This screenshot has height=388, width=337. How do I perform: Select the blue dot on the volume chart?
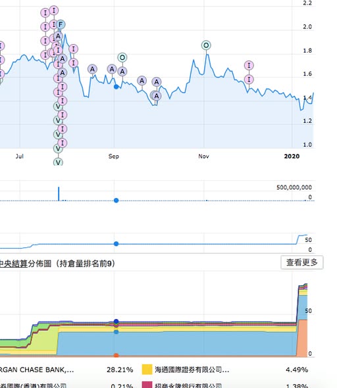(116, 201)
